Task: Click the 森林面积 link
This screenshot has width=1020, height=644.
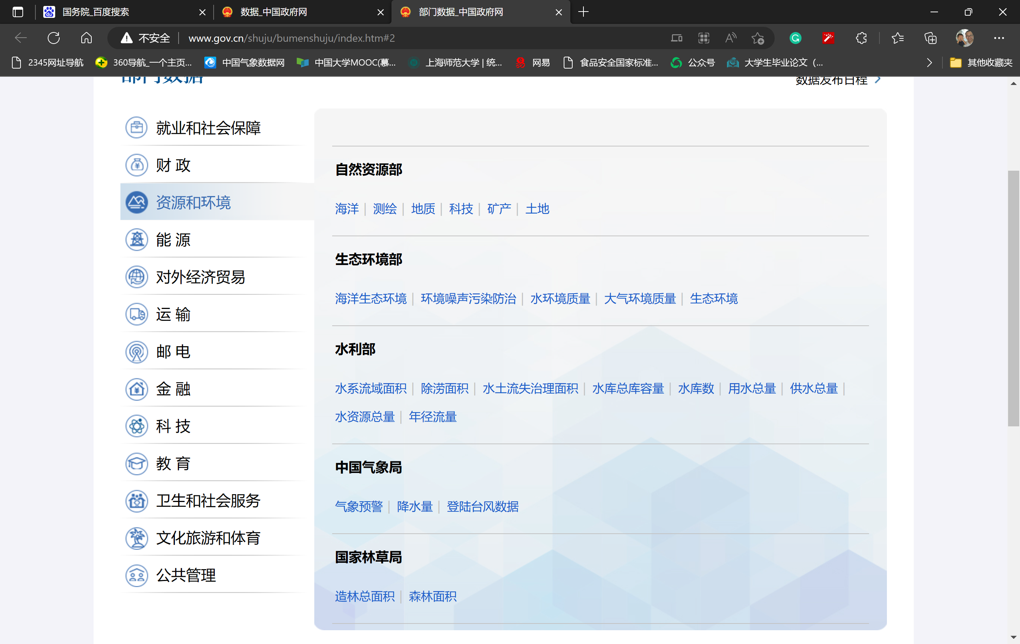Action: 432,596
